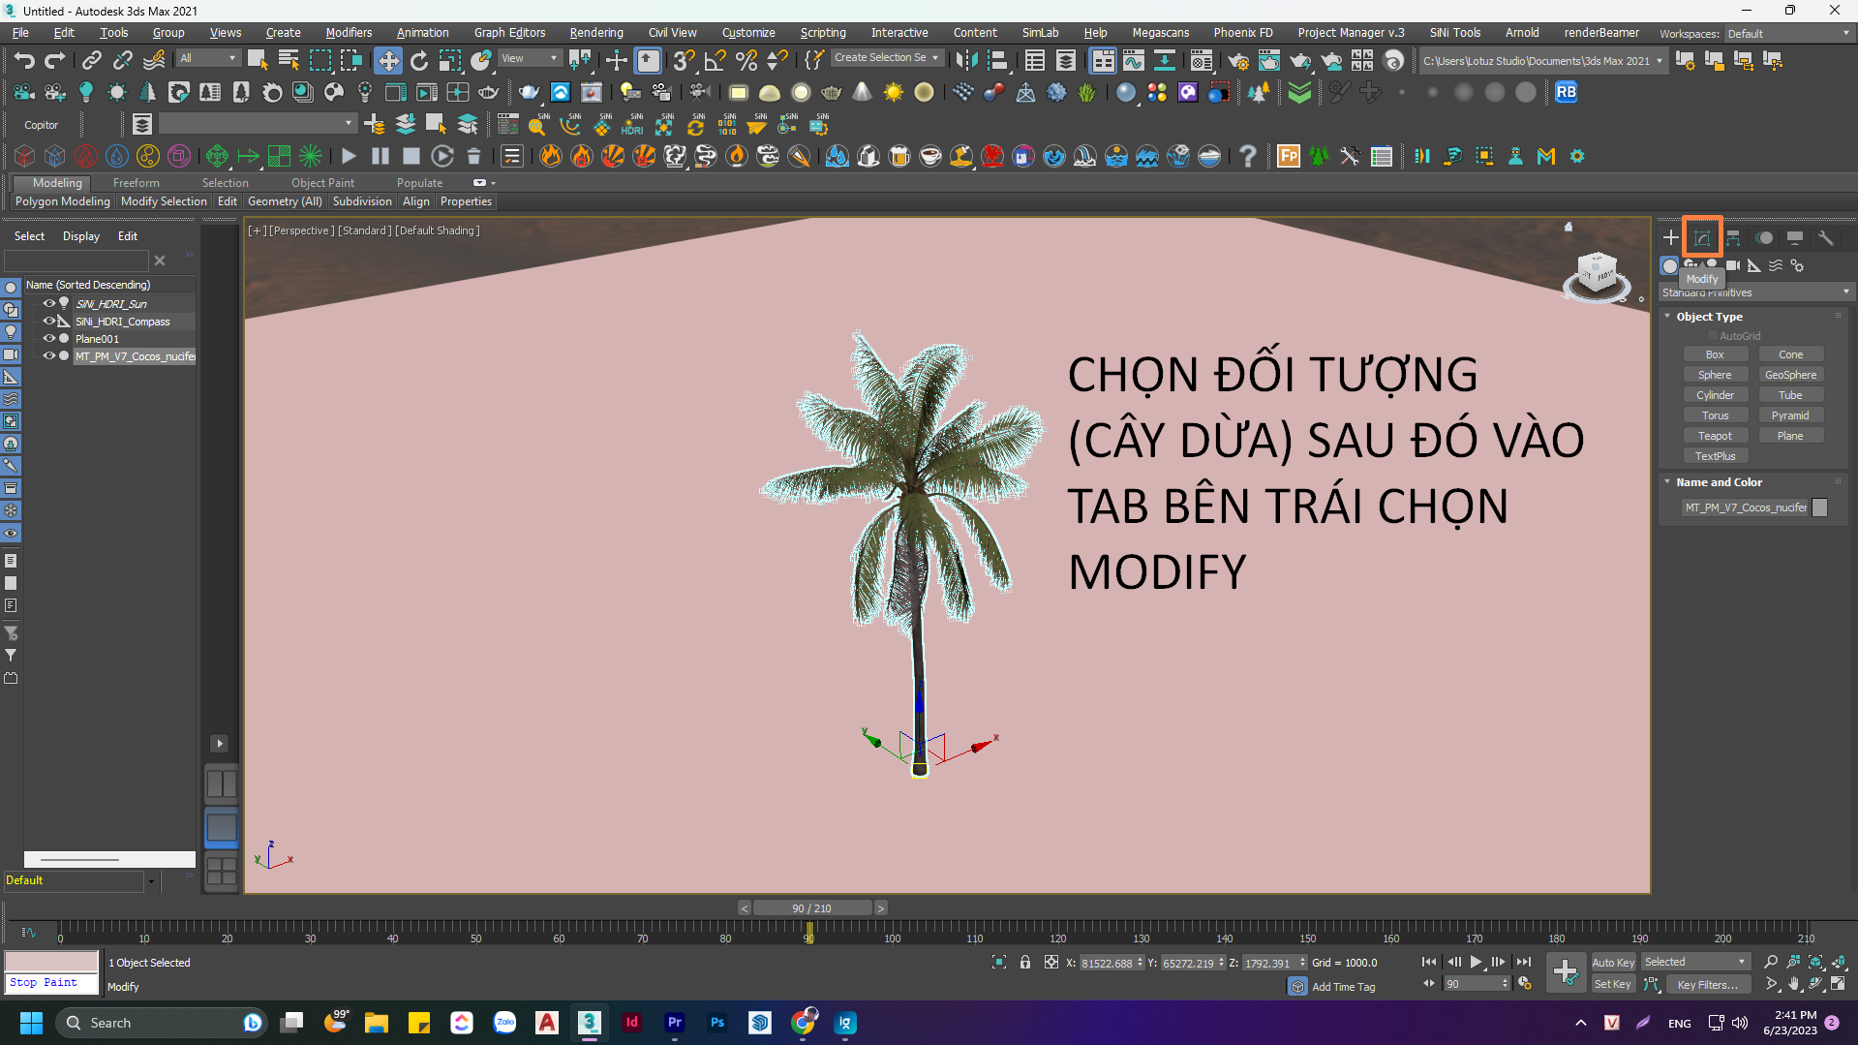
Task: Open the Modify command panel tab
Action: (x=1701, y=237)
